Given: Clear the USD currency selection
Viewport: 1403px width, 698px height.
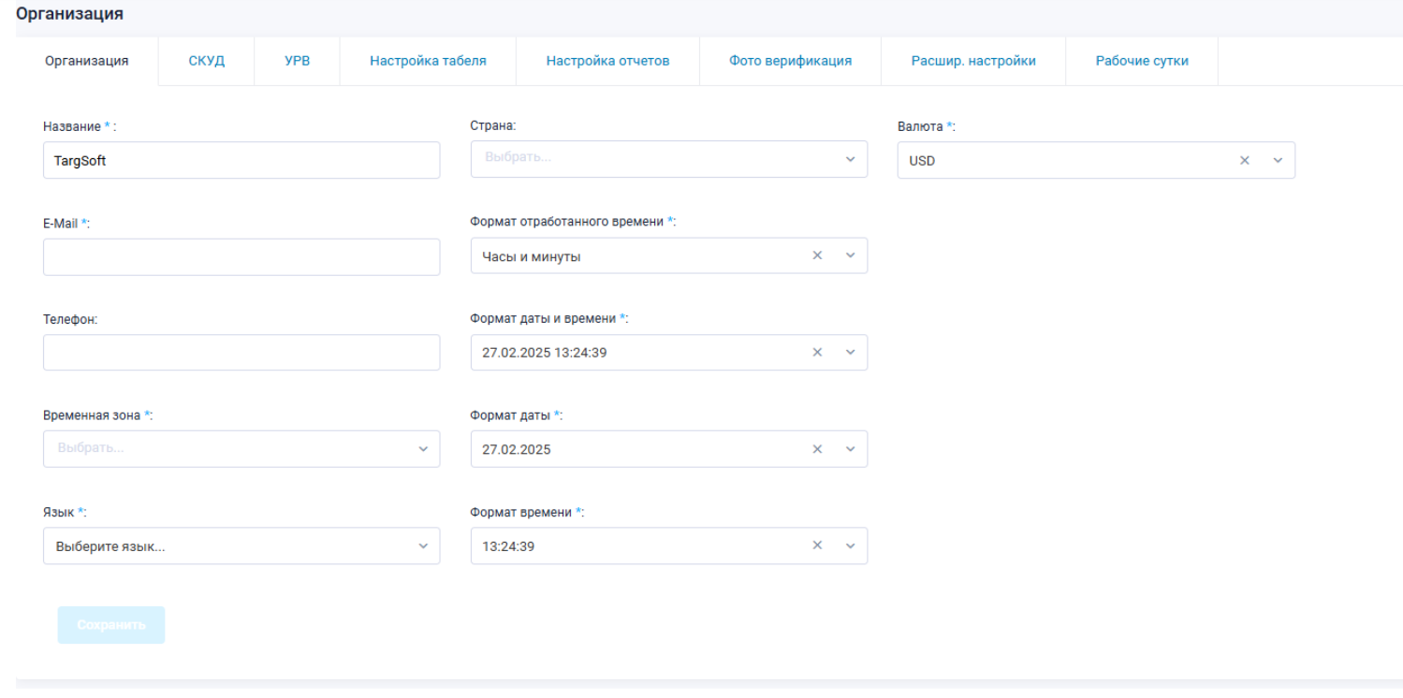Looking at the screenshot, I should tap(1245, 161).
